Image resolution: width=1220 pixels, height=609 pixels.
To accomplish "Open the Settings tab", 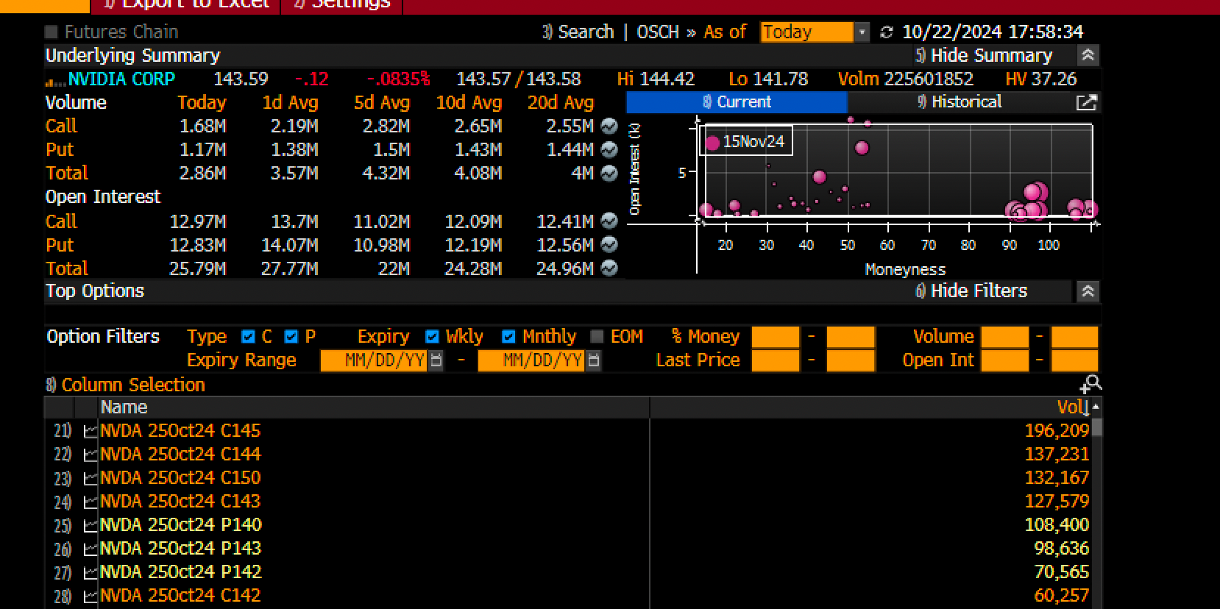I will (343, 4).
